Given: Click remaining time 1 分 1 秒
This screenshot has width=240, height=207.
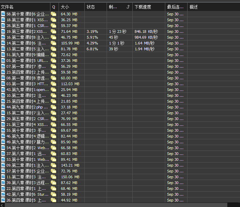Looking at the screenshot, I should tap(117, 43).
